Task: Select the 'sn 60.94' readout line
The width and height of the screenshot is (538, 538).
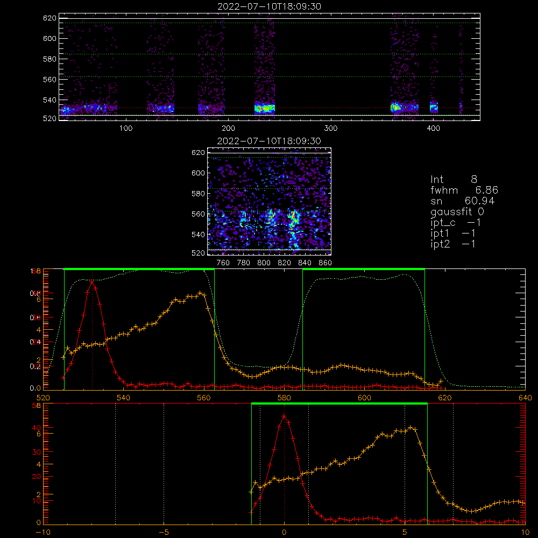Action: (x=463, y=201)
